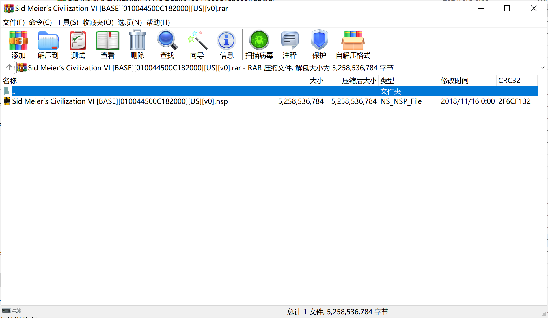This screenshot has height=318, width=548.
Task: Go up one level with arrow button
Action: click(9, 67)
